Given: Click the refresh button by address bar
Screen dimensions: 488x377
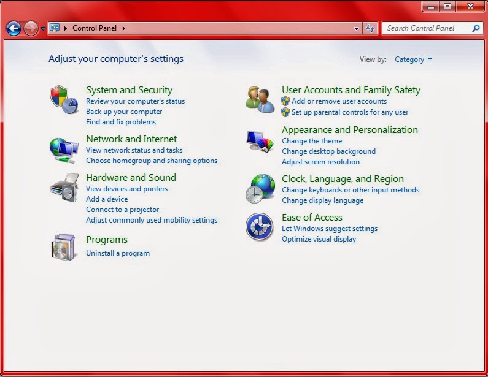Looking at the screenshot, I should coord(370,29).
